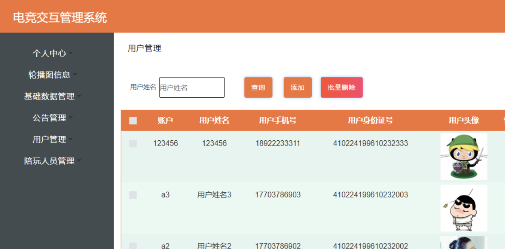The width and height of the screenshot is (505, 249).
Task: Expand the arrow next to 公告管理
Action: [71, 118]
